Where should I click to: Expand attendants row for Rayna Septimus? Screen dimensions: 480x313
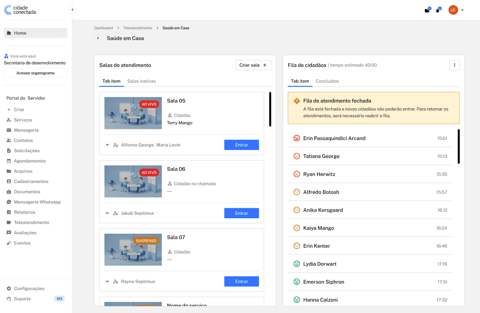[x=107, y=281]
